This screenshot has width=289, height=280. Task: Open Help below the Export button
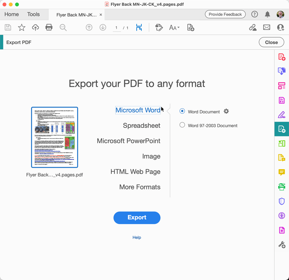[137, 237]
